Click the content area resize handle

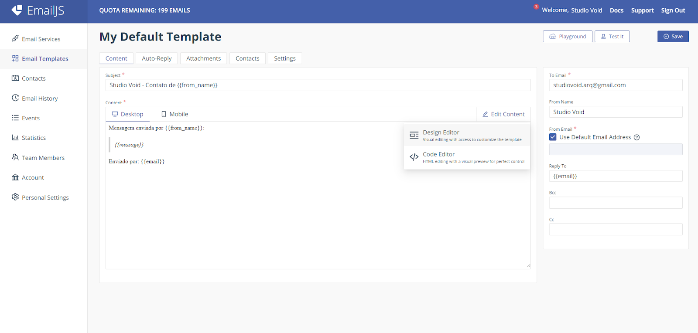click(528, 265)
